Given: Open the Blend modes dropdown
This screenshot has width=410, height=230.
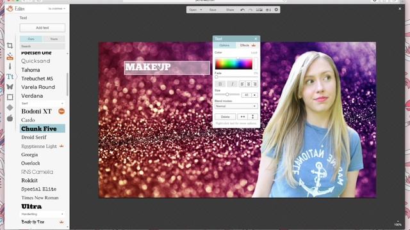Looking at the screenshot, I should click(236, 106).
